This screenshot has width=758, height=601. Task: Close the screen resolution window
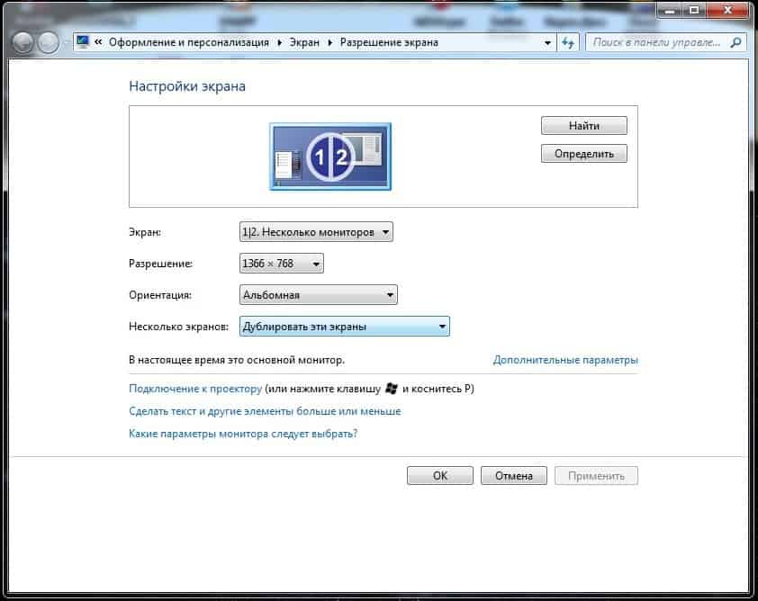[727, 10]
